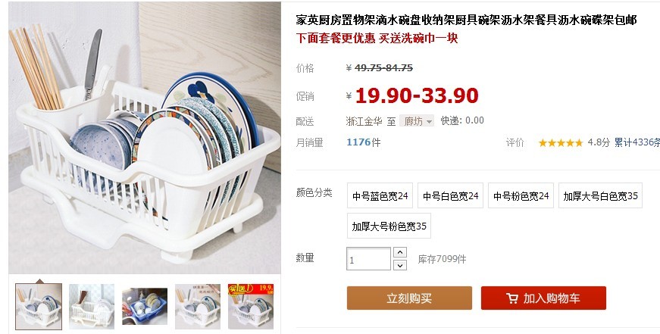The width and height of the screenshot is (660, 334).
Task: Click the main dish rack product image
Action: tap(145, 138)
